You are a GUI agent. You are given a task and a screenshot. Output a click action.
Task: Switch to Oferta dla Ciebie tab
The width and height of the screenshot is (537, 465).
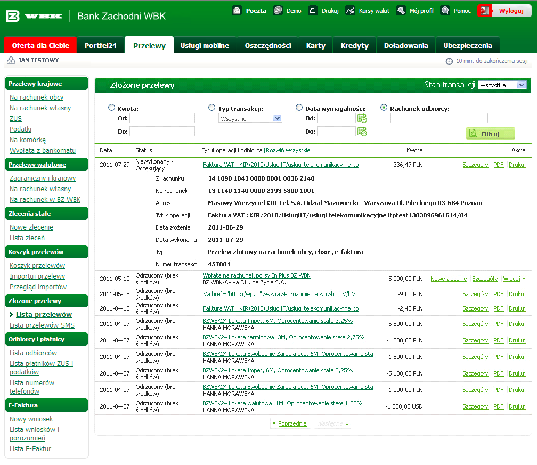[x=40, y=45]
